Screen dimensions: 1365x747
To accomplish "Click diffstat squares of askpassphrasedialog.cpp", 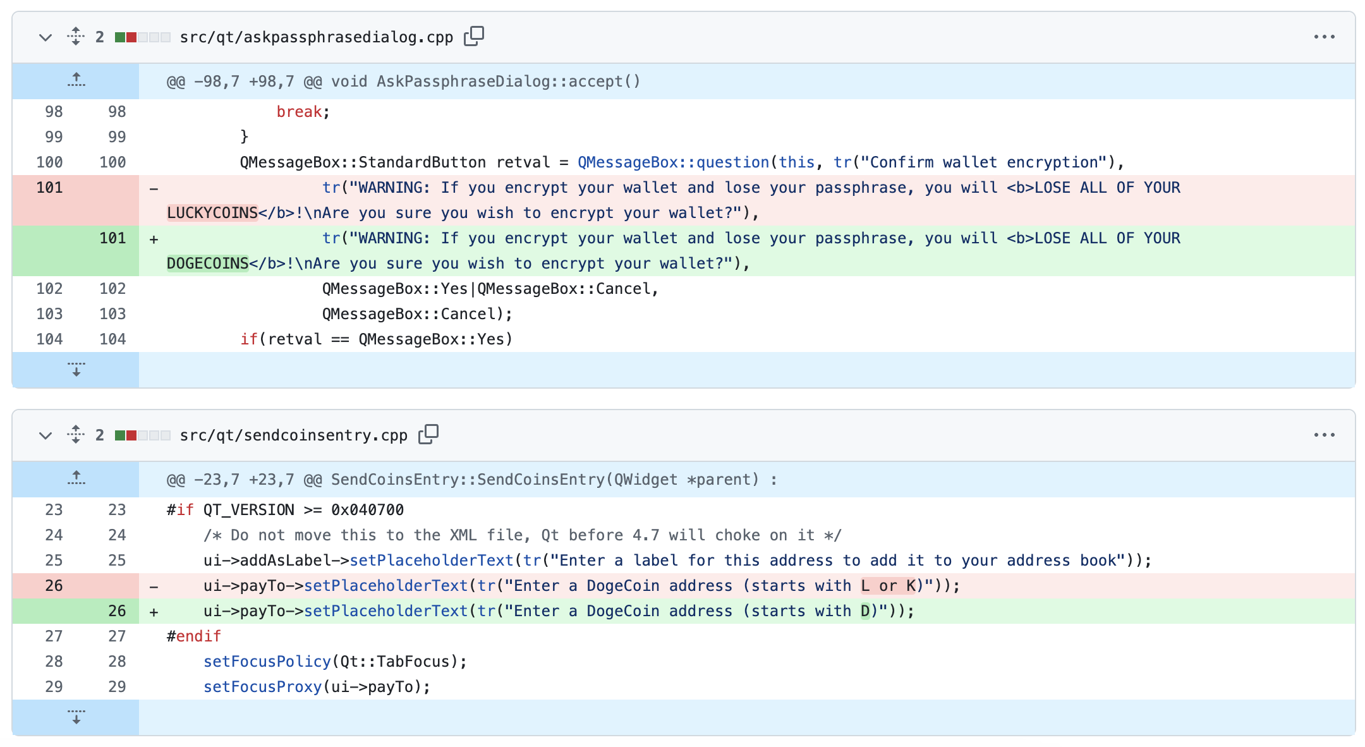I will (143, 37).
